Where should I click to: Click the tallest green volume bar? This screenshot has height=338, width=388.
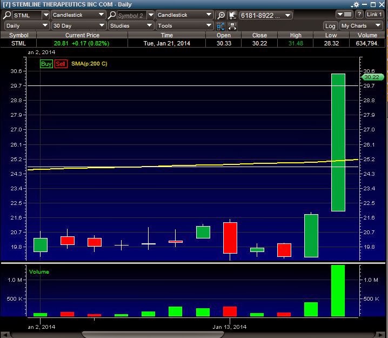pos(338,291)
